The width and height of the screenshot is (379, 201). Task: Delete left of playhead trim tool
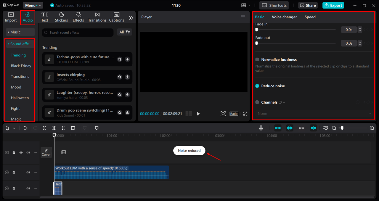click(x=54, y=128)
